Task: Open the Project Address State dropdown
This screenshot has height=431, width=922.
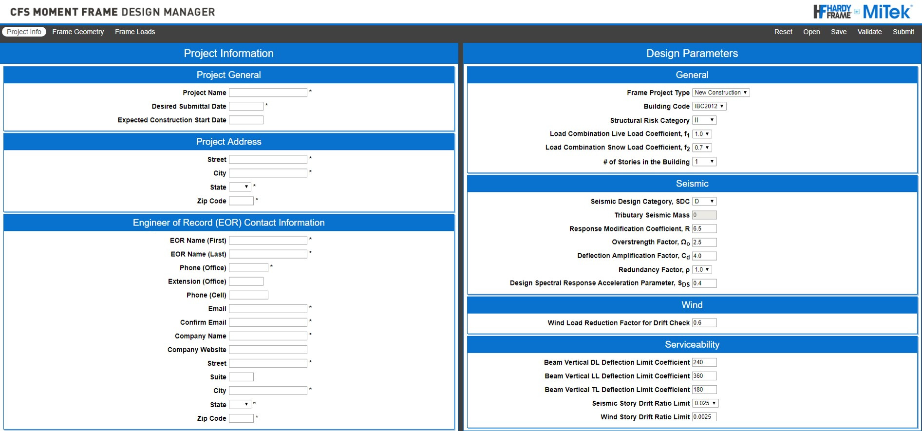Action: pyautogui.click(x=240, y=187)
